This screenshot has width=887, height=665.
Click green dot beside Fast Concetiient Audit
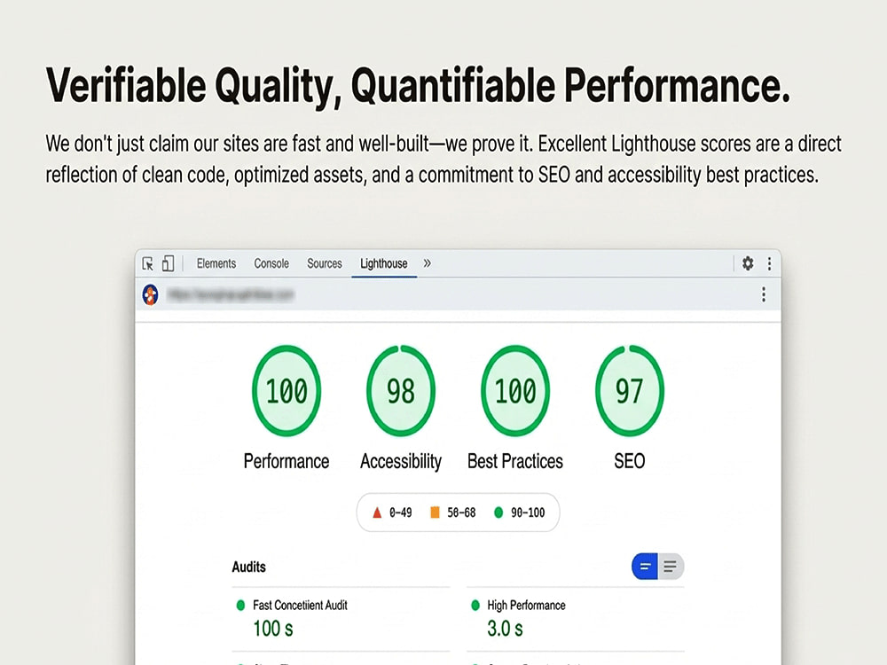pyautogui.click(x=240, y=606)
